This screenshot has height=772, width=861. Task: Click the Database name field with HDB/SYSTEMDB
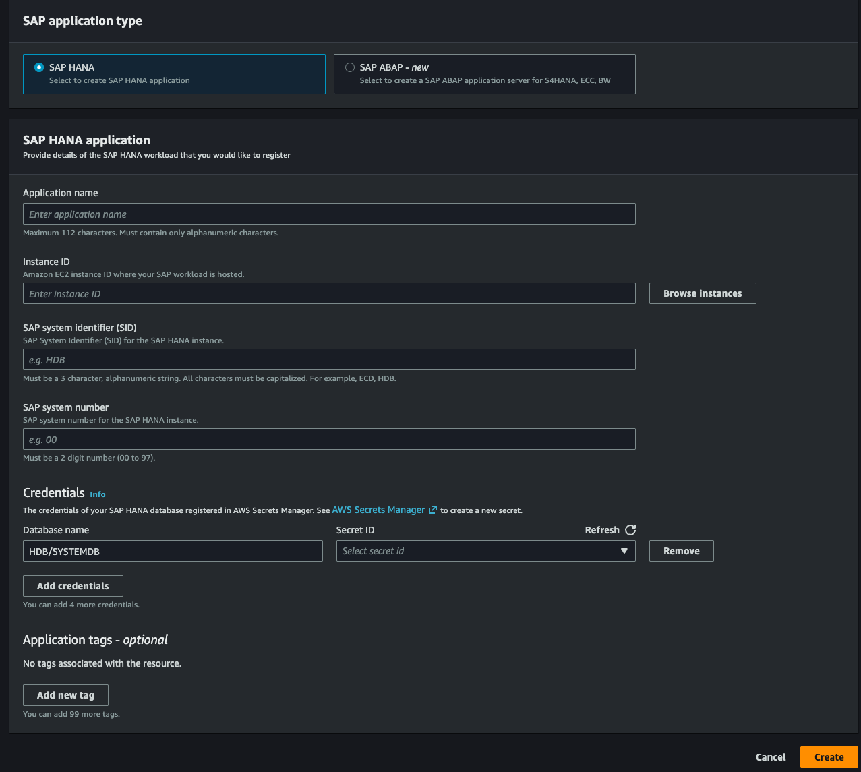(x=173, y=551)
